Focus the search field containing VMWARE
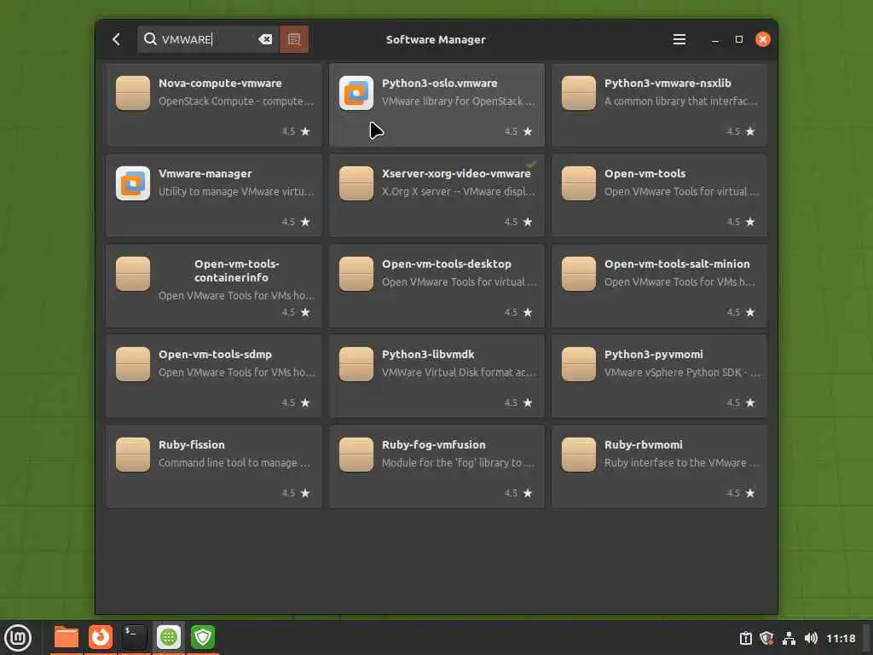Image resolution: width=873 pixels, height=655 pixels. [x=208, y=39]
